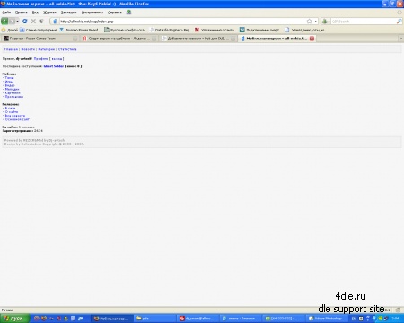Screen dimensions: 404x323
Task: Open the Закладки menu
Action: [x=69, y=13]
